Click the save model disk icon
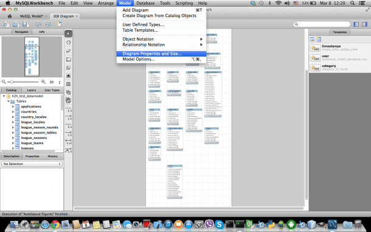 click(x=26, y=24)
